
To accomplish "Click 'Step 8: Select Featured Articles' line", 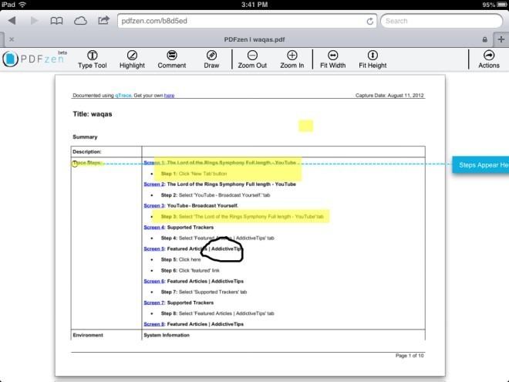I will point(217,313).
